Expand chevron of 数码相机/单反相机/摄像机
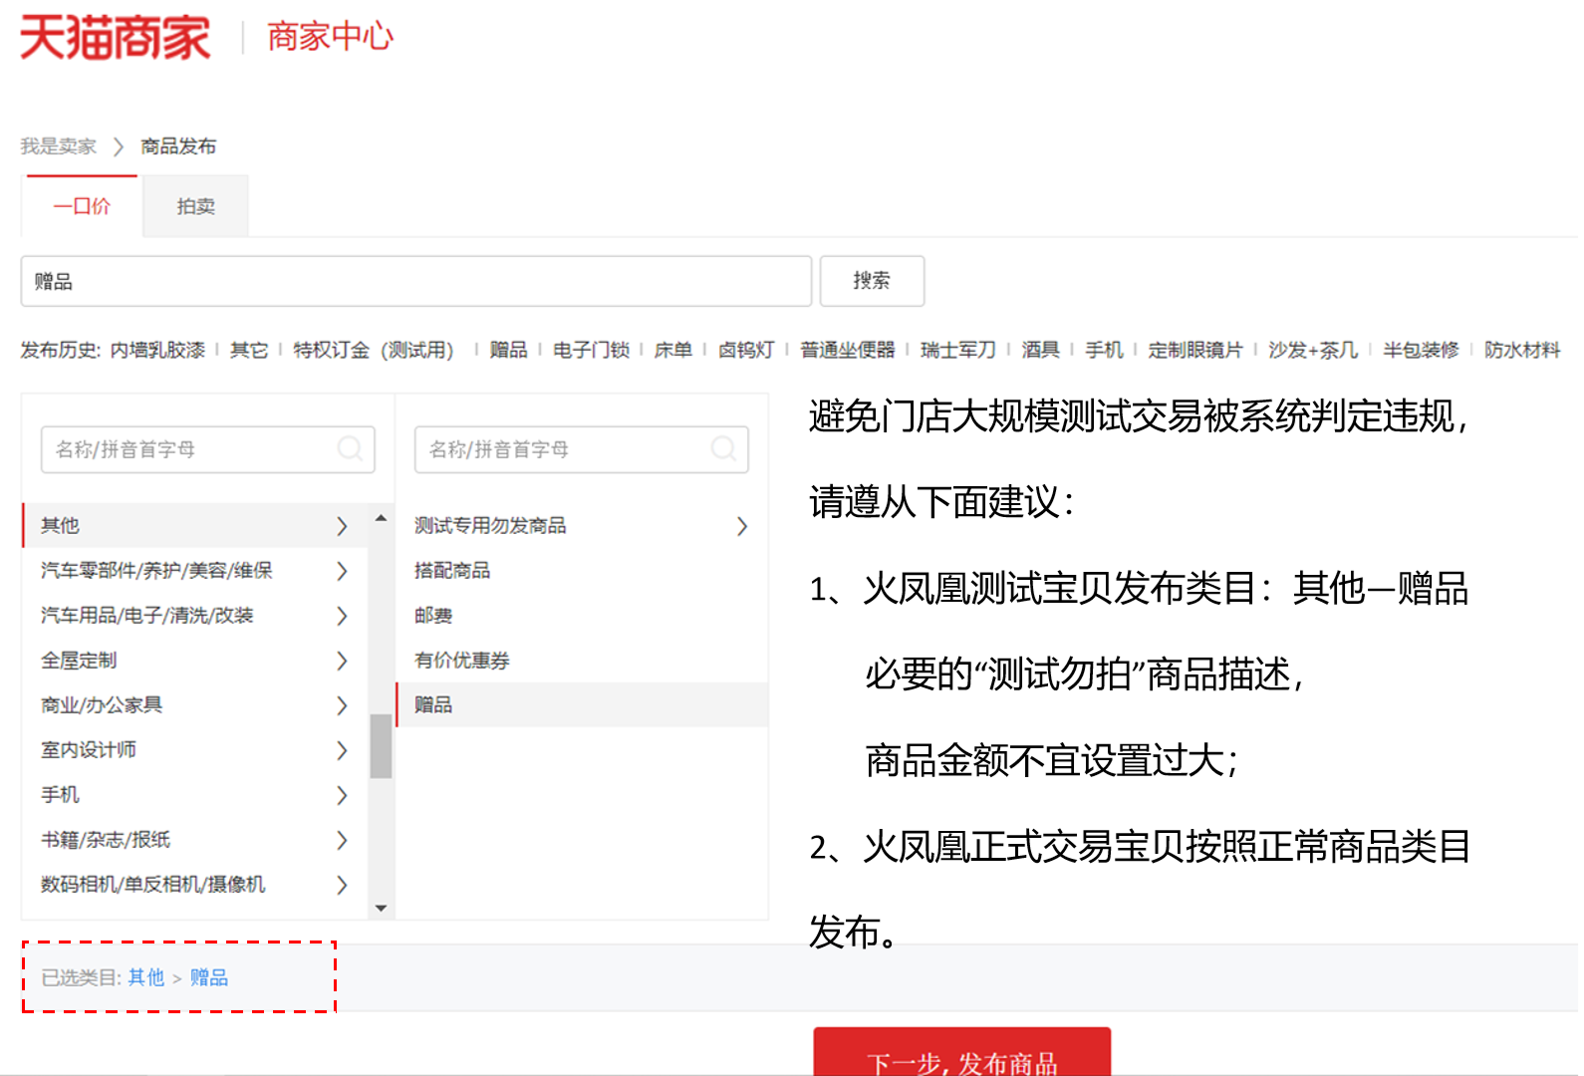The height and width of the screenshot is (1076, 1584). coord(342,885)
